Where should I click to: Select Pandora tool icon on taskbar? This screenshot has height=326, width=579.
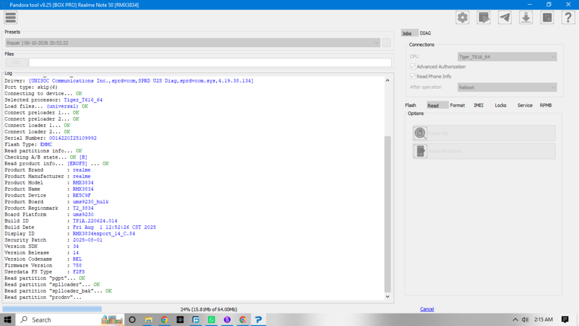pos(258,320)
